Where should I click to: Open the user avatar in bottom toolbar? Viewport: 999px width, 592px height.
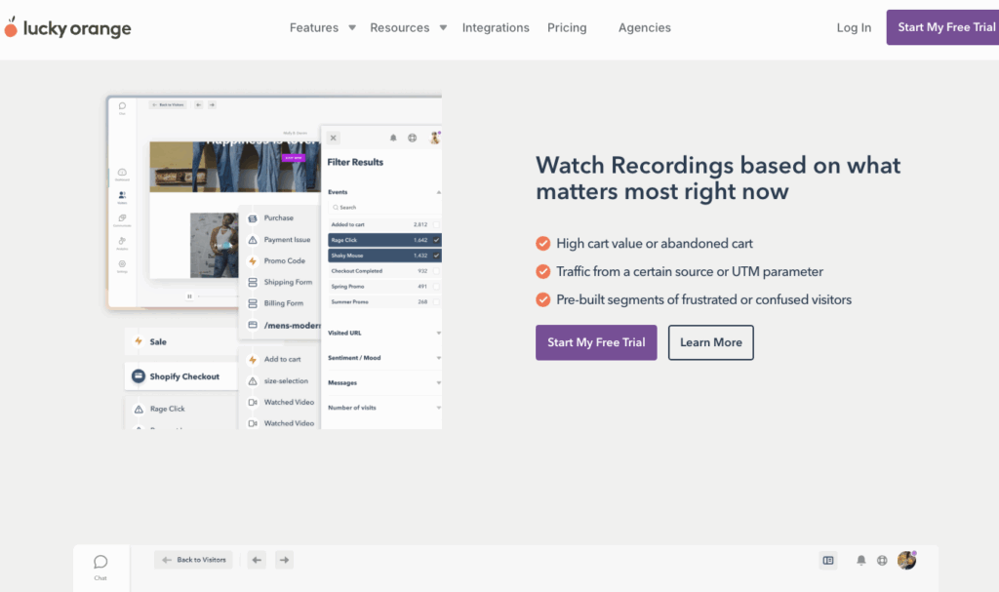(x=907, y=561)
